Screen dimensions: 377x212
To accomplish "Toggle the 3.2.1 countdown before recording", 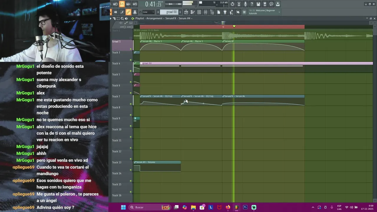I will tap(122, 4).
